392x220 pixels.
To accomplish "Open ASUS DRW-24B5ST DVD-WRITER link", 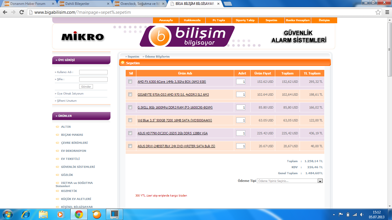I will click(x=176, y=146).
